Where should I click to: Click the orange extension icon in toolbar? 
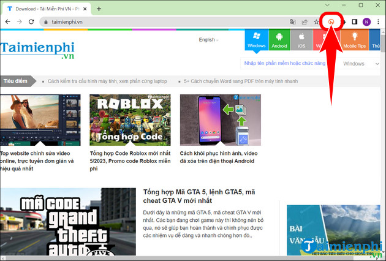pos(331,22)
